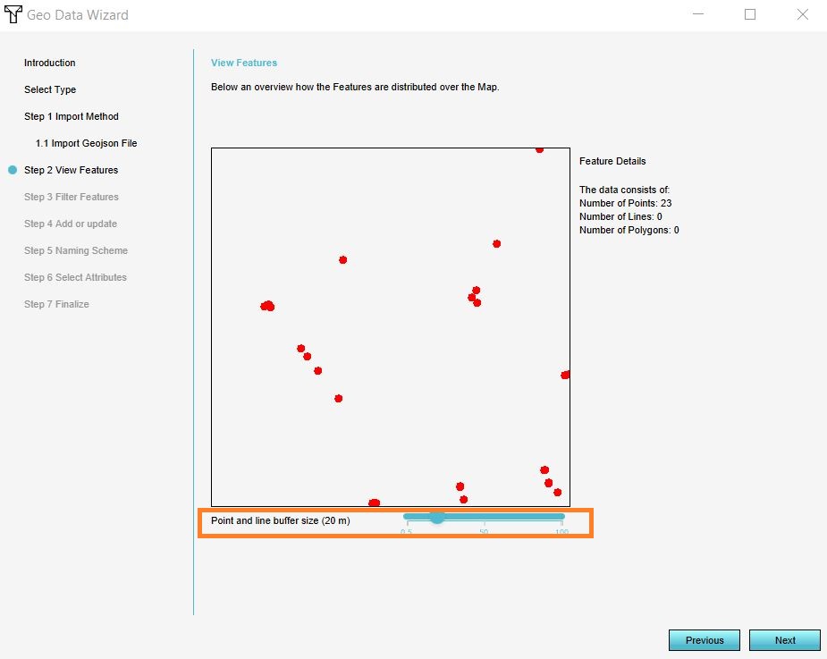Open Step 5 Naming Scheme
827x659 pixels.
[76, 250]
